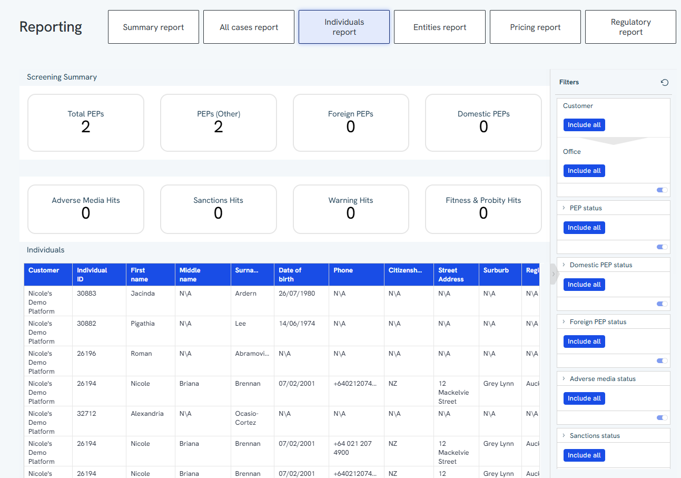Reset all filters with the circular arrow icon

click(665, 82)
